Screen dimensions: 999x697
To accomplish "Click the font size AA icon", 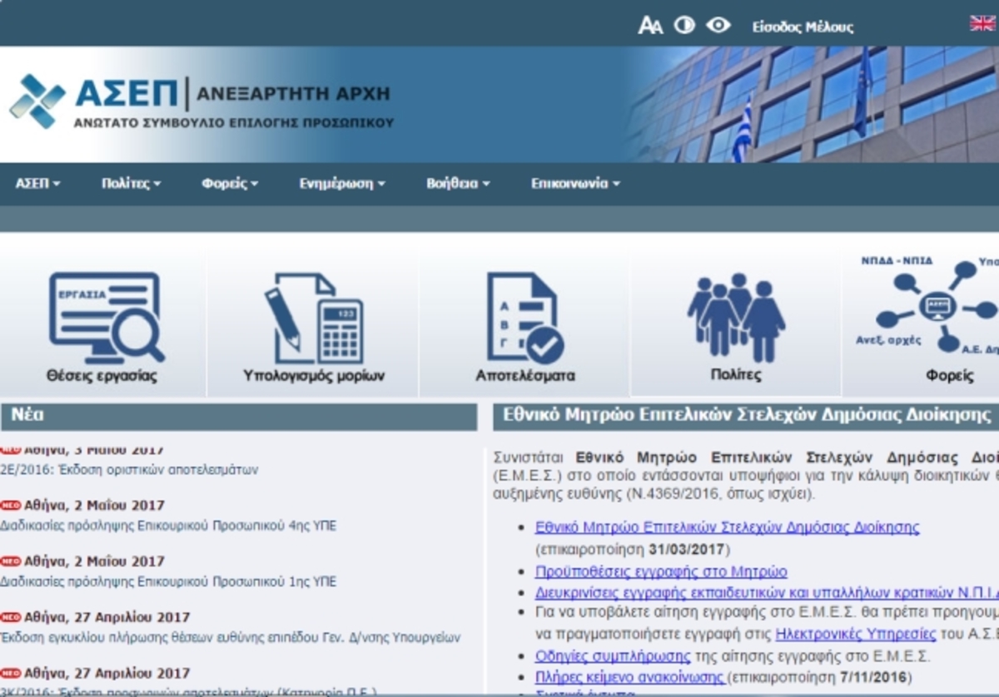I will tap(649, 26).
